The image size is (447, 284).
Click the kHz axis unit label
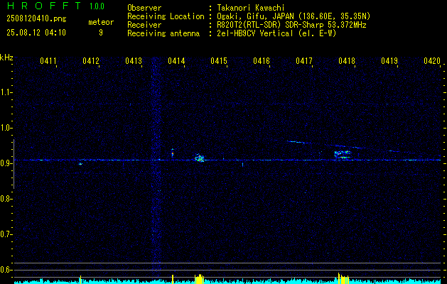[x=6, y=58]
